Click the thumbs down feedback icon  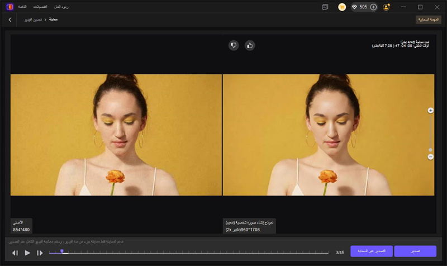234,45
